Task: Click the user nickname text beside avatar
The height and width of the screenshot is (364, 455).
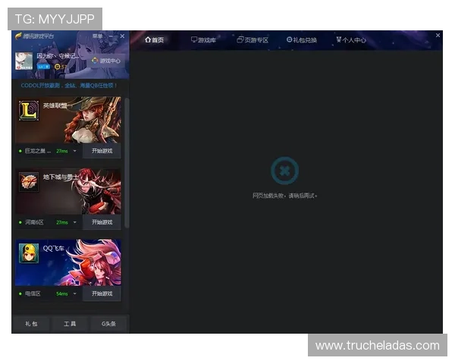Action: tap(58, 55)
